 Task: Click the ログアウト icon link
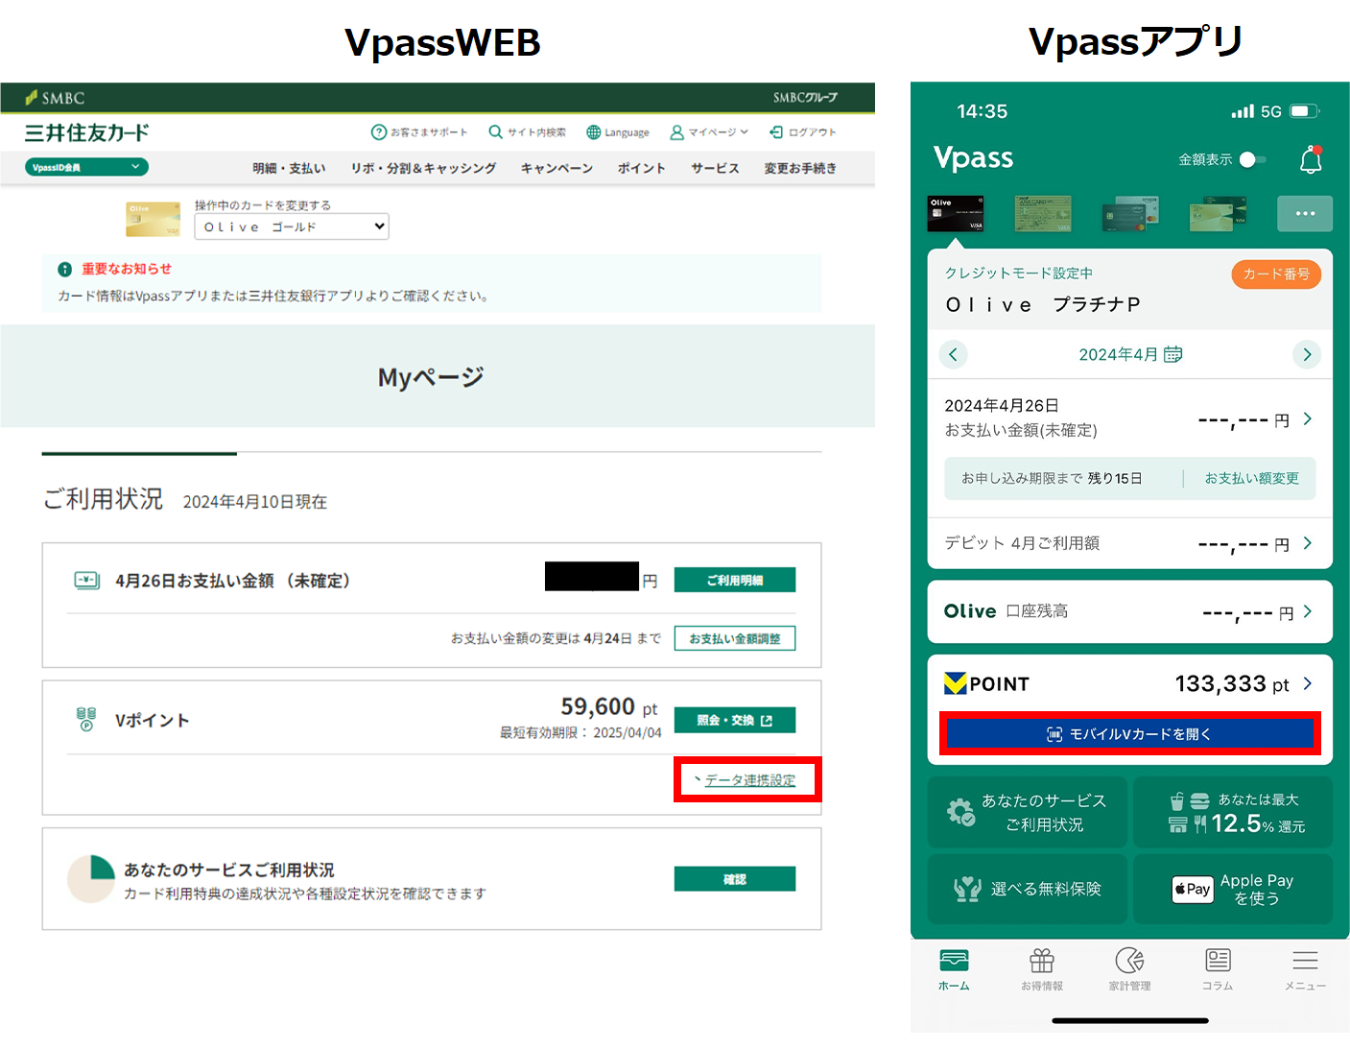802,132
